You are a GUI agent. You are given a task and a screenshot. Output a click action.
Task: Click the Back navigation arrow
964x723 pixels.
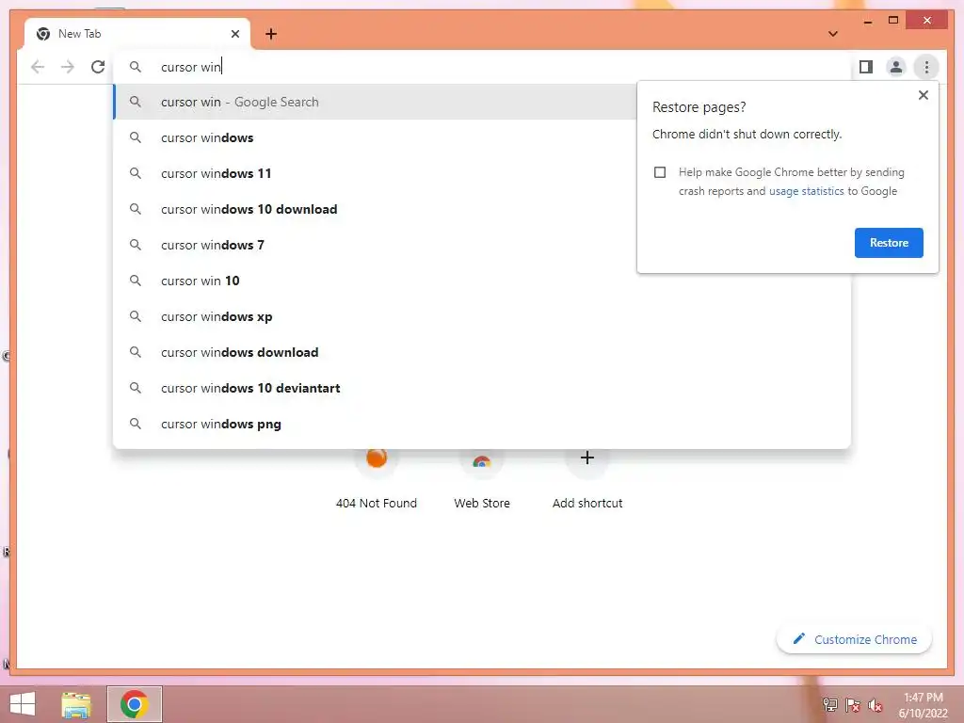pos(38,67)
